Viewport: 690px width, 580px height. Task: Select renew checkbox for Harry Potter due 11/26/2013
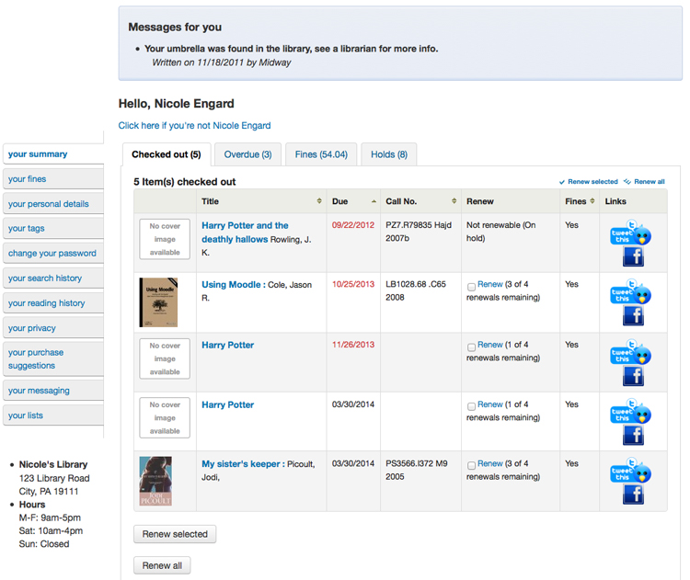point(471,347)
